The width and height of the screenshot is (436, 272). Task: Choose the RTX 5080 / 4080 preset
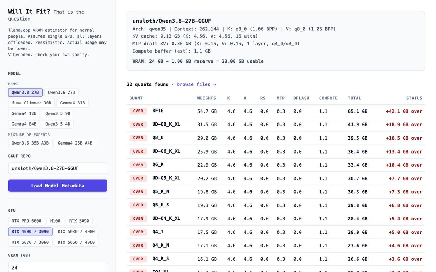[76, 232]
